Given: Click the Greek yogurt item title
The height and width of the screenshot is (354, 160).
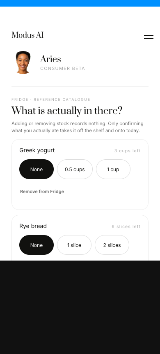Looking at the screenshot, I should click(x=37, y=150).
